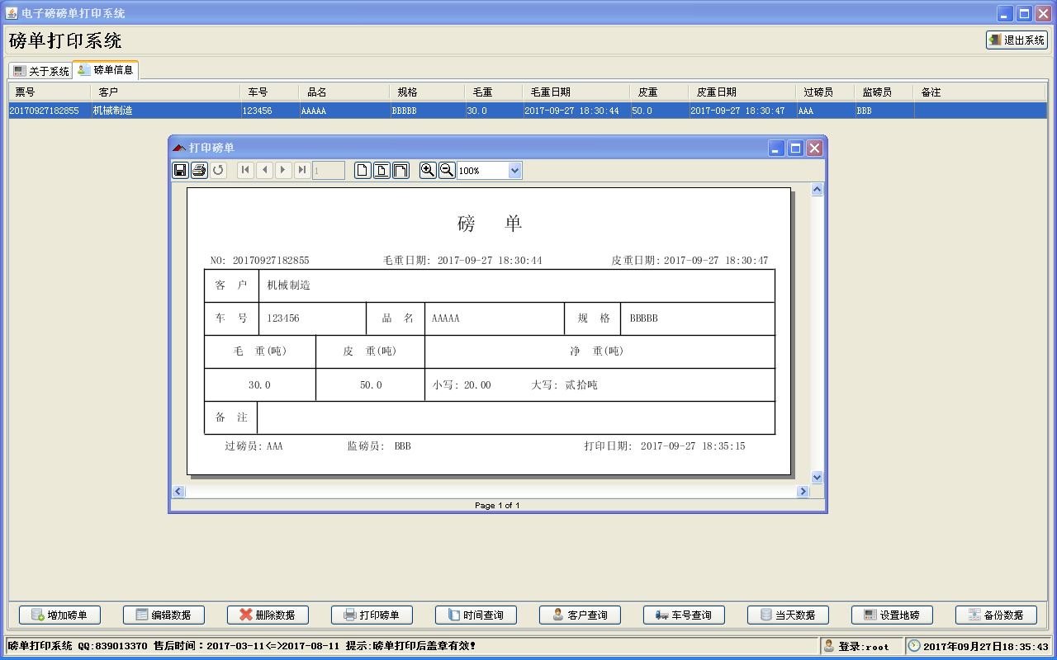
Task: Click the 皮重日期 column header
Action: pyautogui.click(x=743, y=92)
